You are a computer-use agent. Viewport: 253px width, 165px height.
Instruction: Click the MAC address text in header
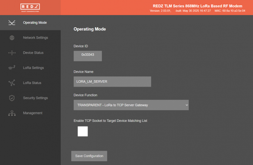[230, 11]
